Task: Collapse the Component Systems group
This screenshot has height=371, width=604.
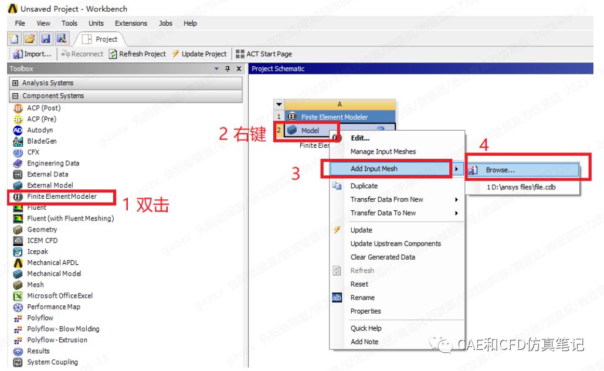Action: pyautogui.click(x=15, y=96)
